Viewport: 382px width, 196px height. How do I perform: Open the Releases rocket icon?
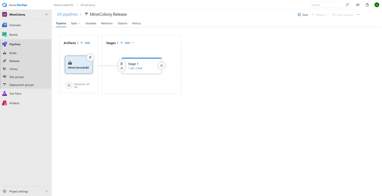[4, 61]
